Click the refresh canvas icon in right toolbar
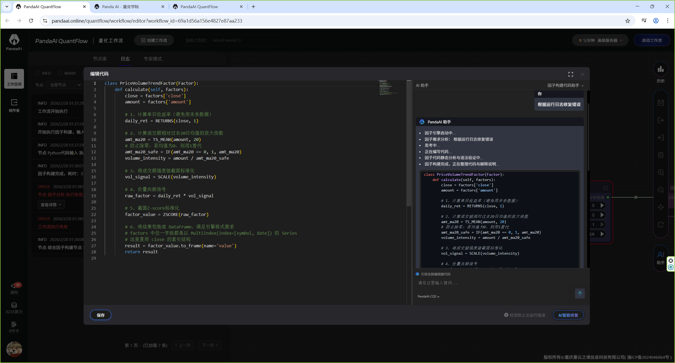 coord(660,225)
